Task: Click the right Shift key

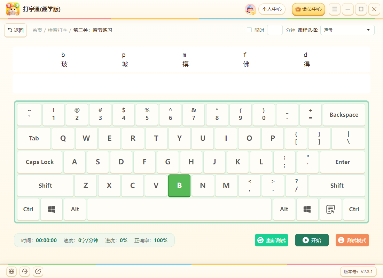Action: 337,186
